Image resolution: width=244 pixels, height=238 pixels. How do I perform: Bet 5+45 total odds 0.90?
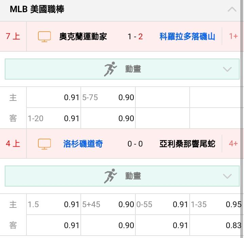point(108,204)
